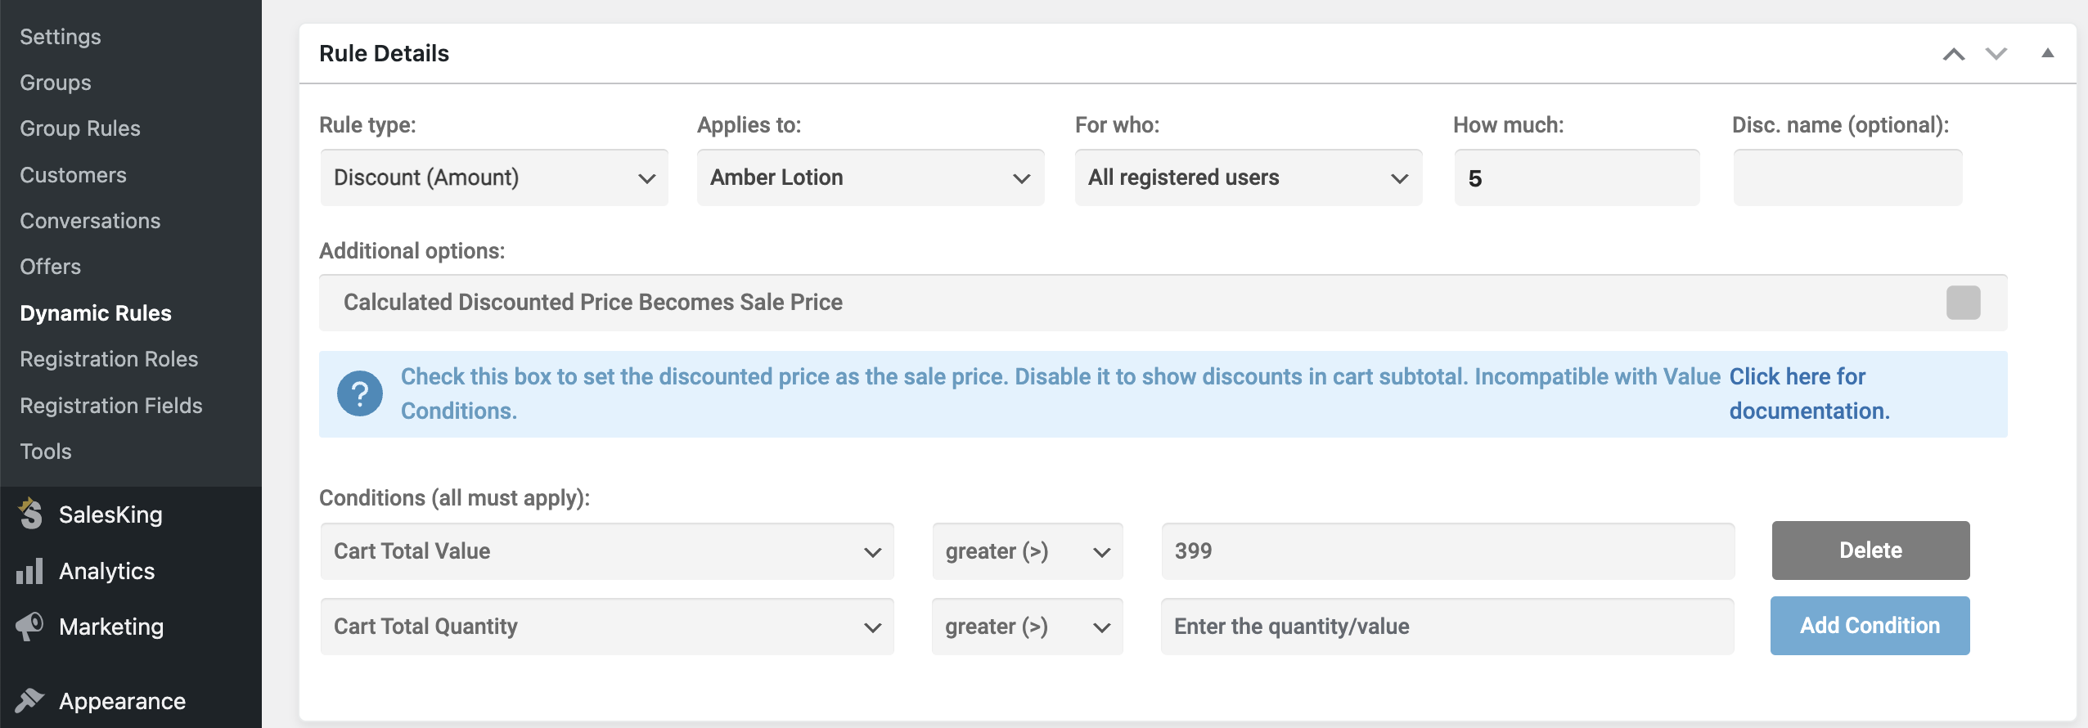Open Offers menu item

click(x=51, y=267)
